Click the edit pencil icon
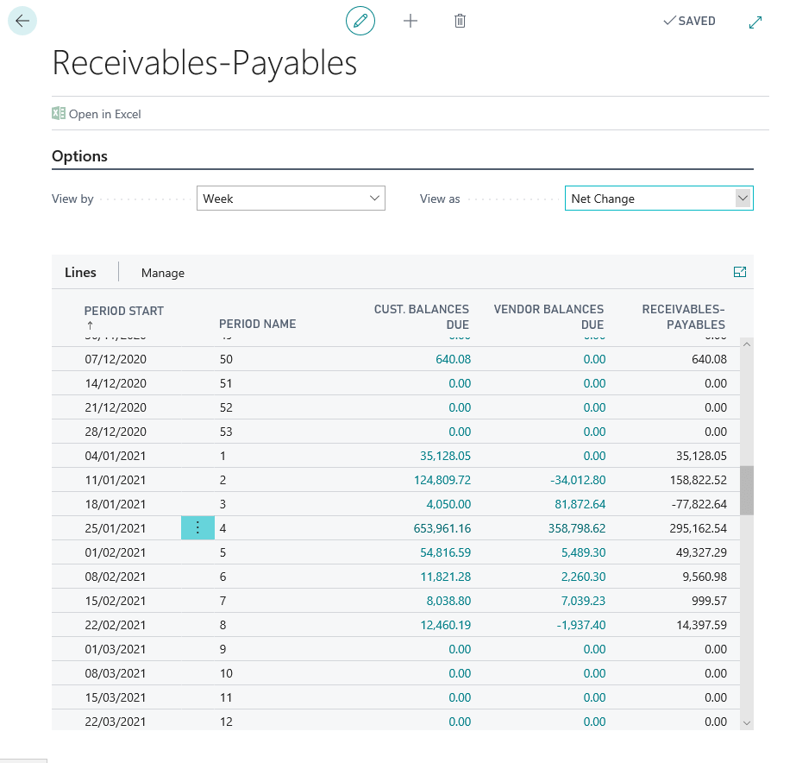Image resolution: width=796 pixels, height=763 pixels. click(360, 21)
